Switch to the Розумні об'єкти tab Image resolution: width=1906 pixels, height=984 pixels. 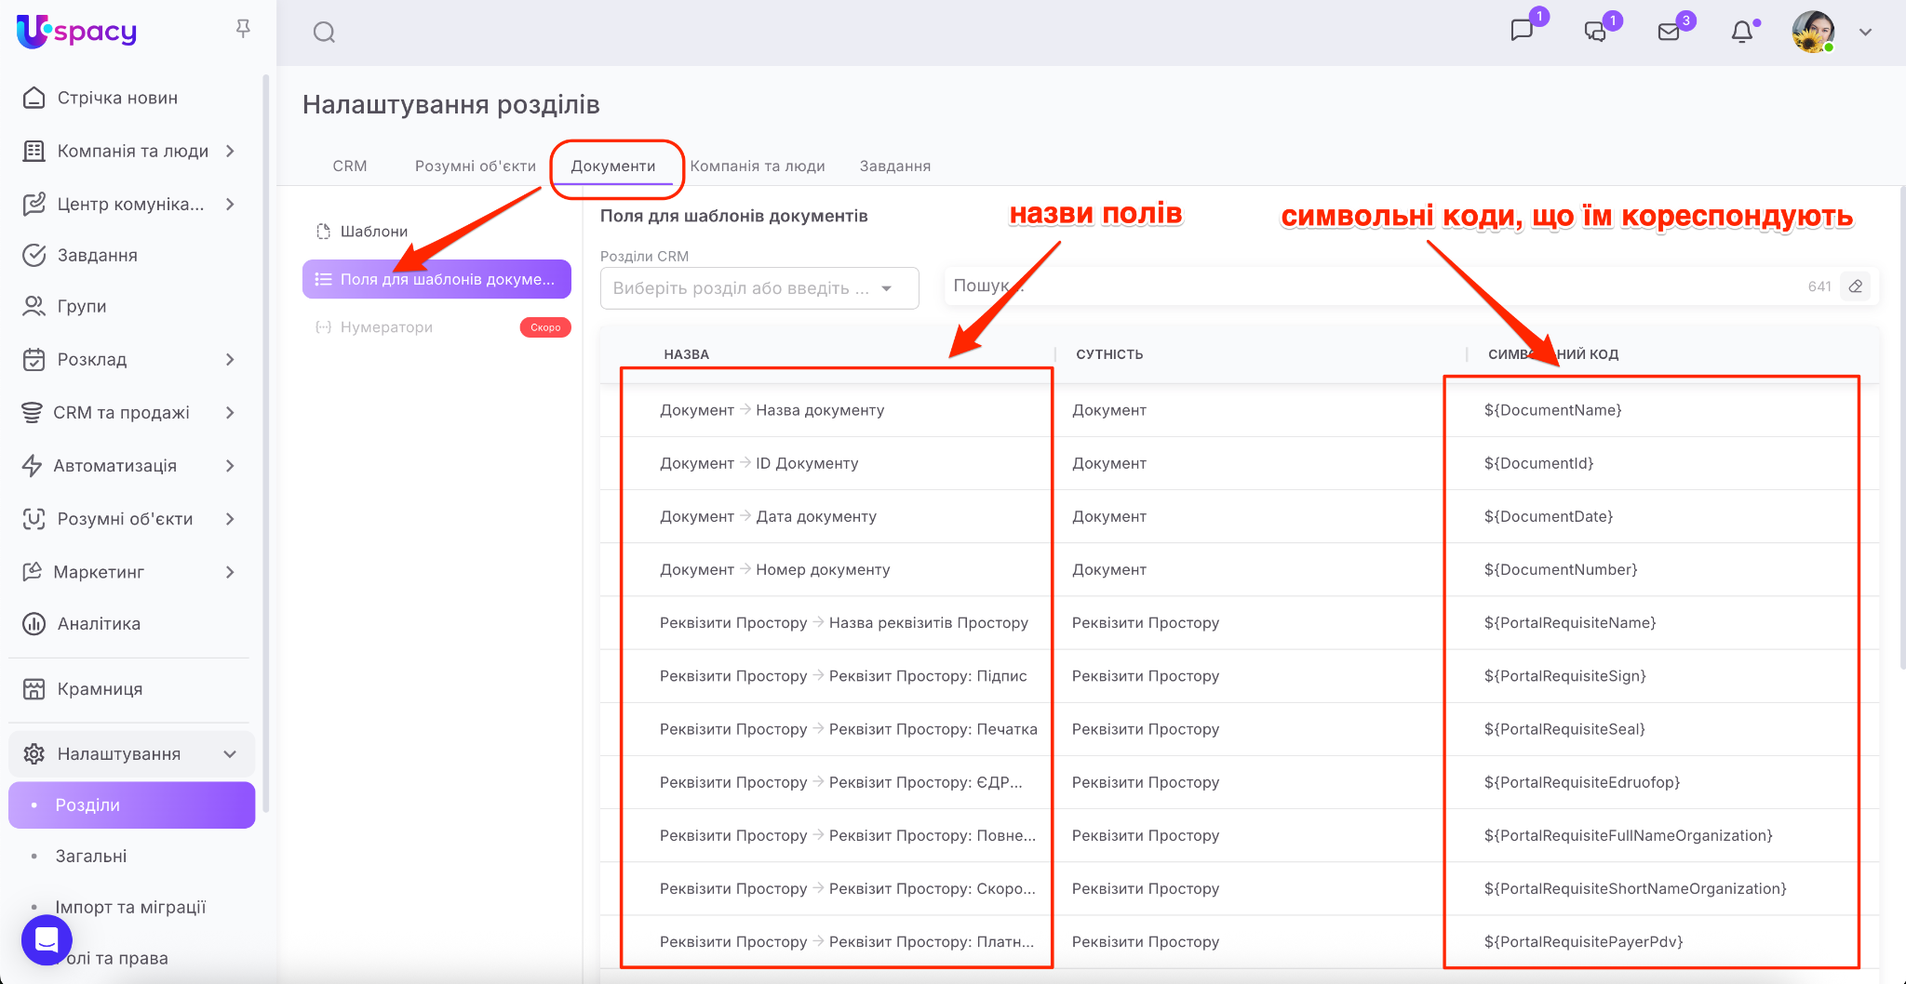[475, 166]
